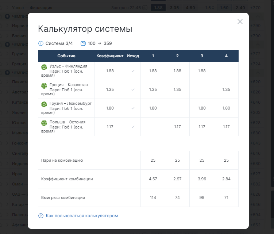Click the 1.88 odds button in background page
The width and height of the screenshot is (274, 234).
coord(158,8)
